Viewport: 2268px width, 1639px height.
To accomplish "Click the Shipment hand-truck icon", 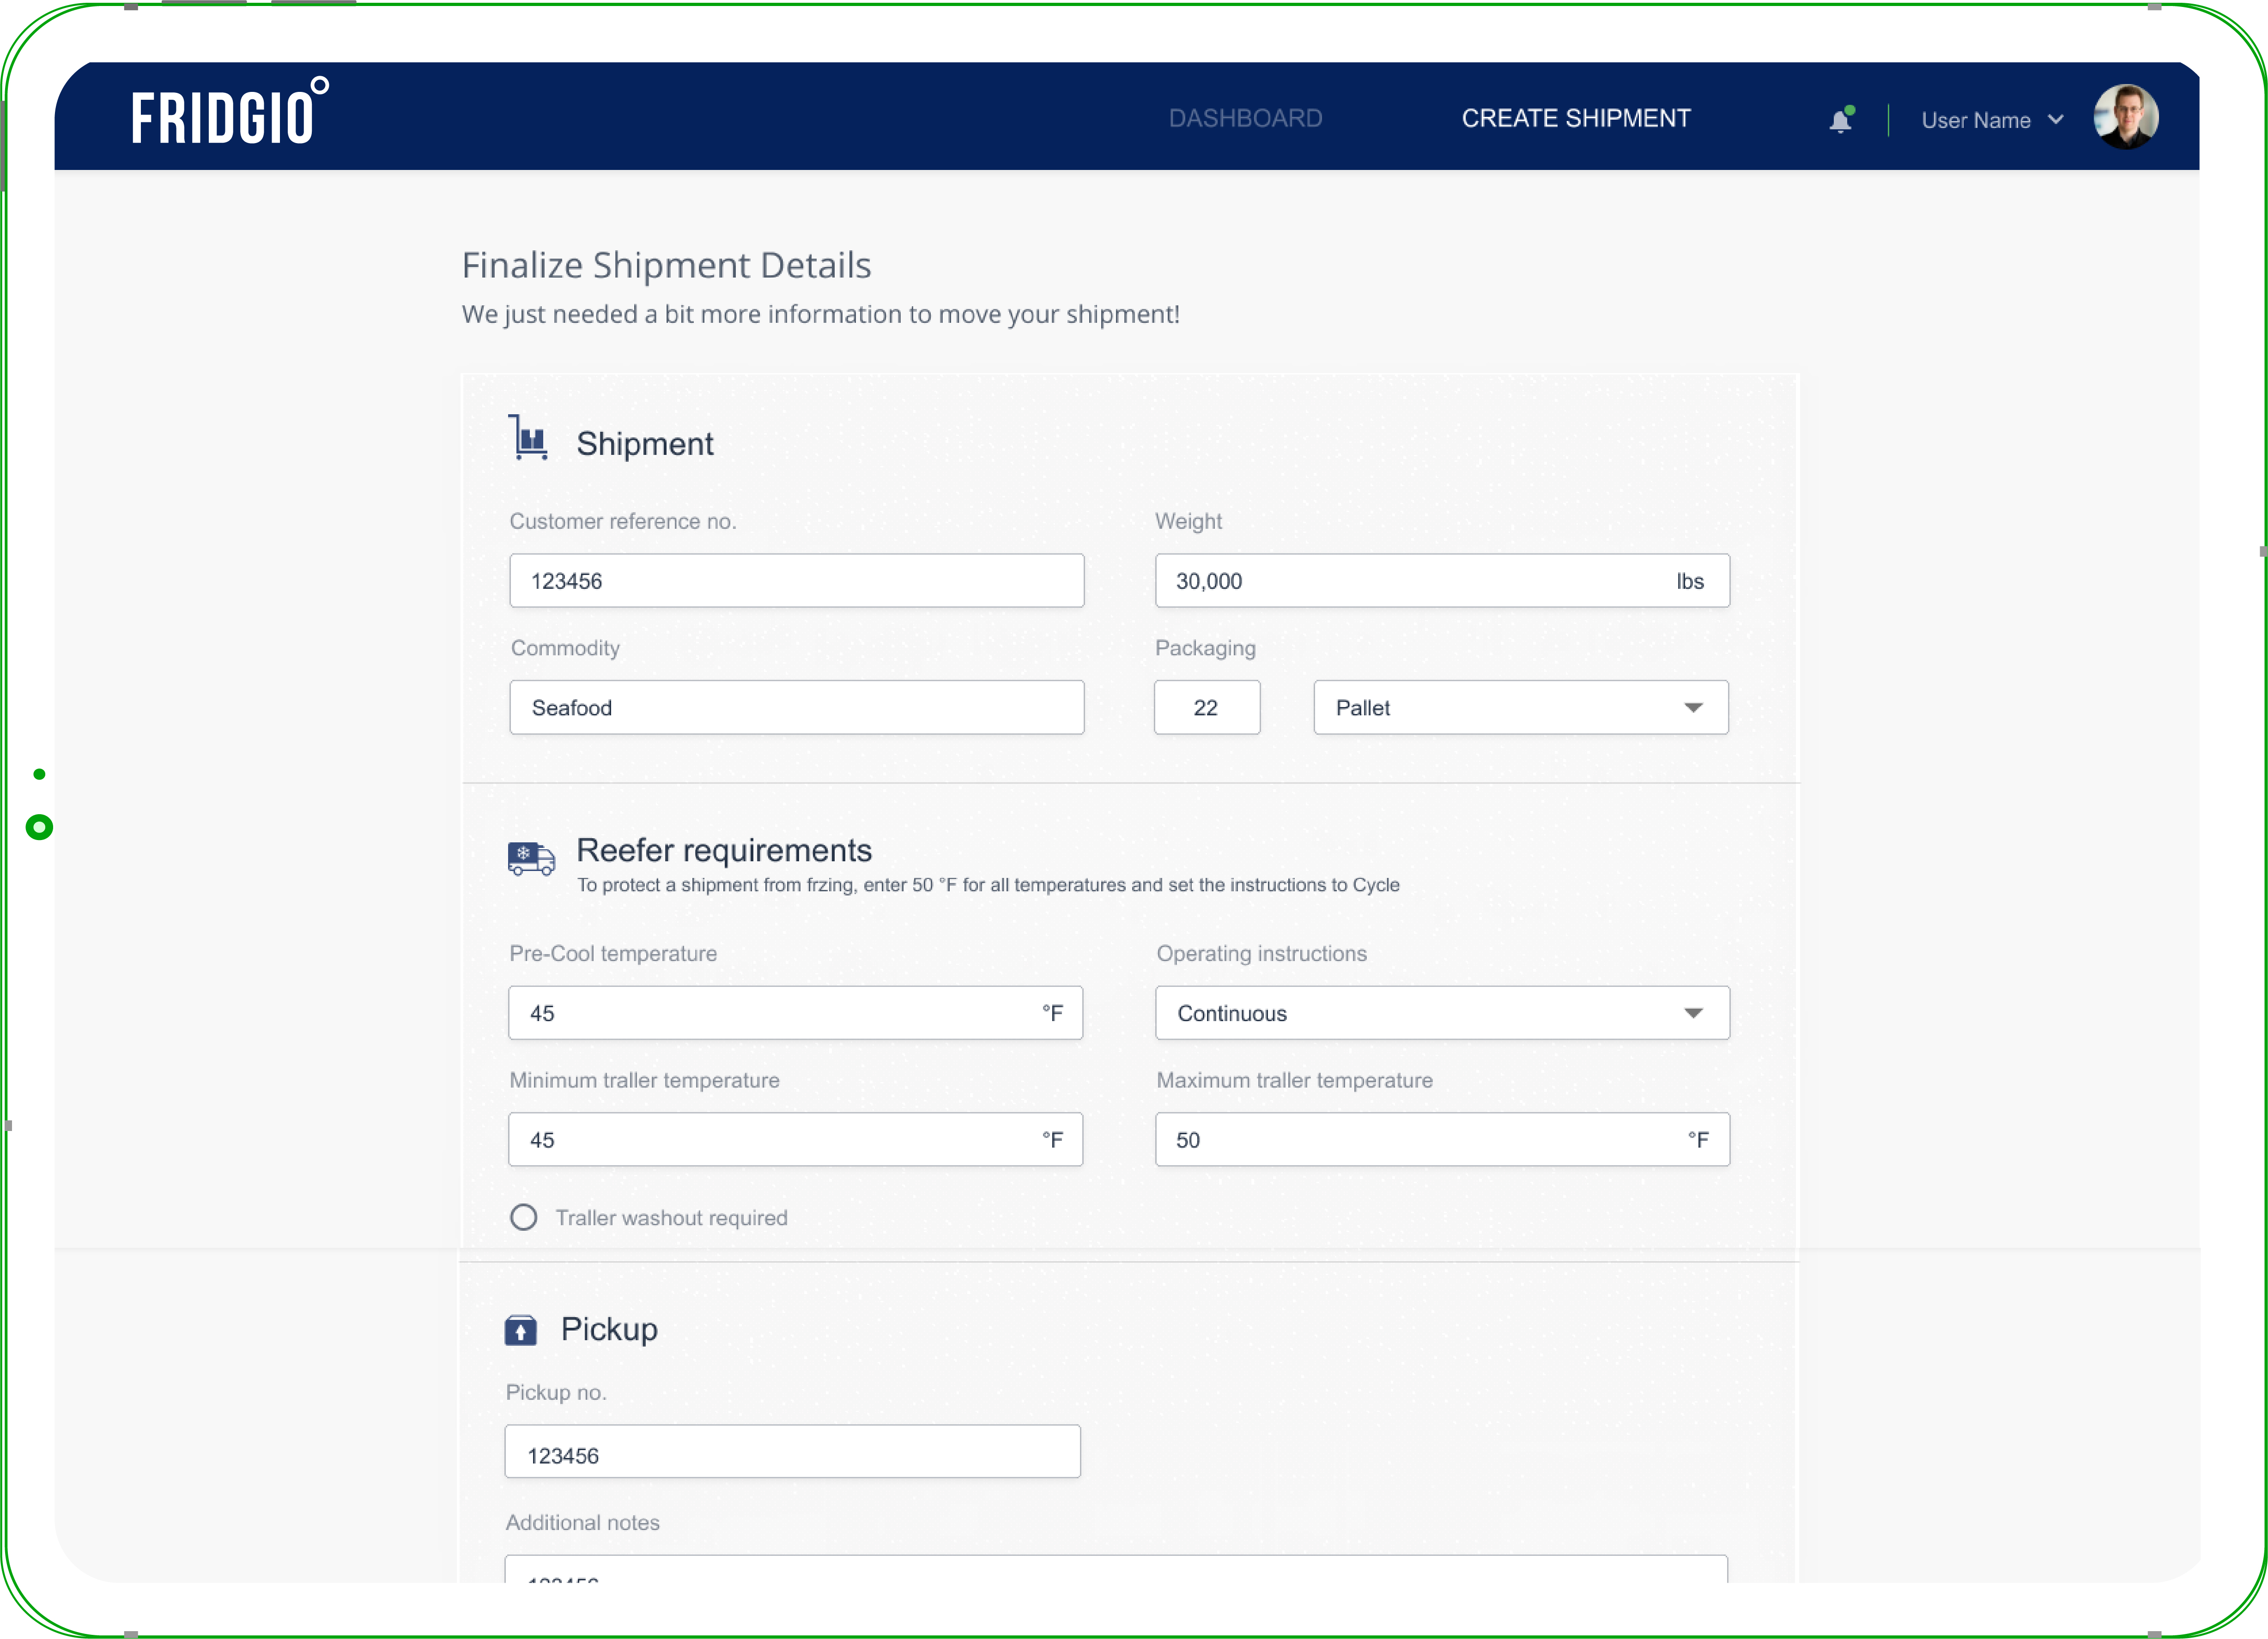I will click(528, 438).
